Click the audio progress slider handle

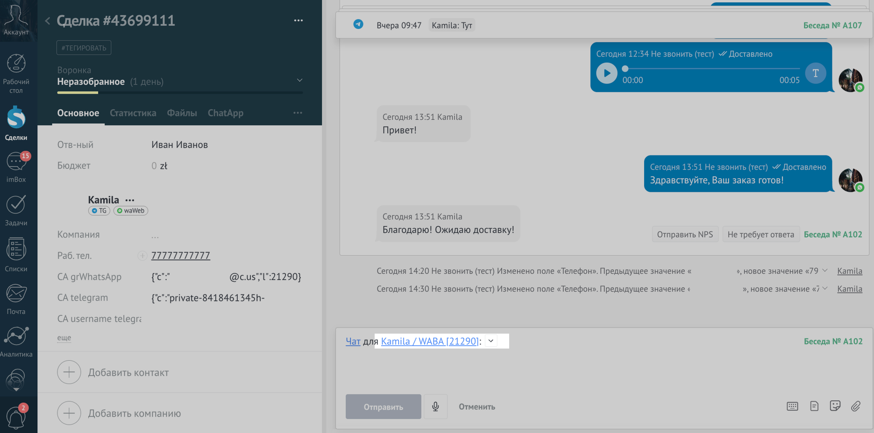pyautogui.click(x=625, y=69)
